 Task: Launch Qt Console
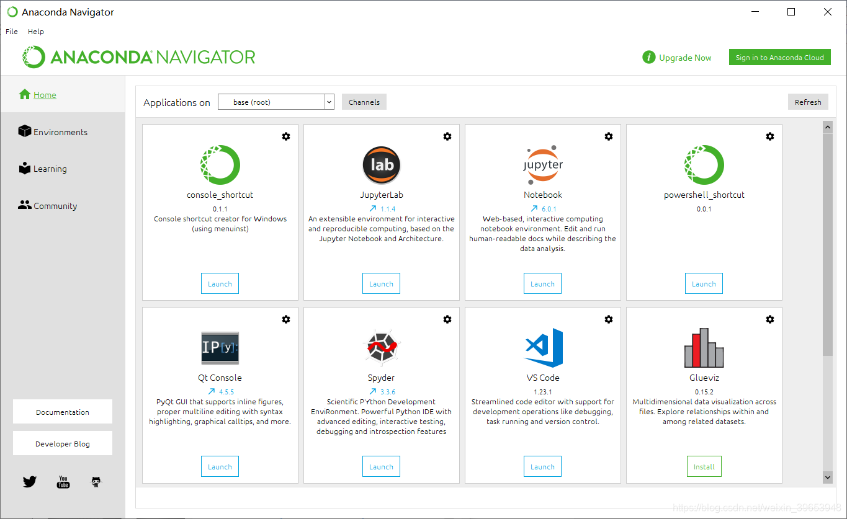pos(220,466)
